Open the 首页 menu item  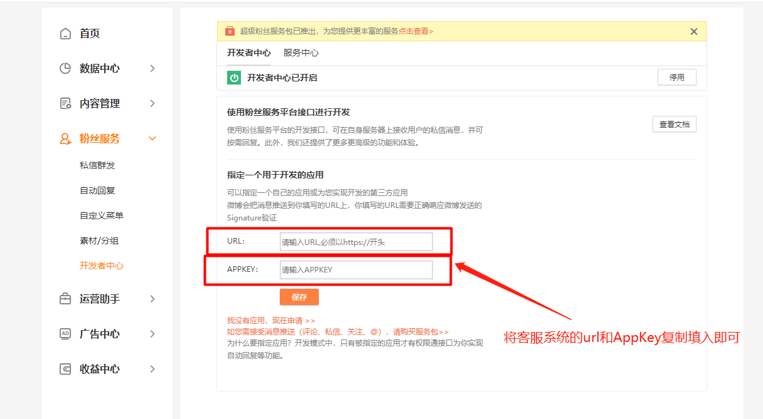tap(90, 33)
